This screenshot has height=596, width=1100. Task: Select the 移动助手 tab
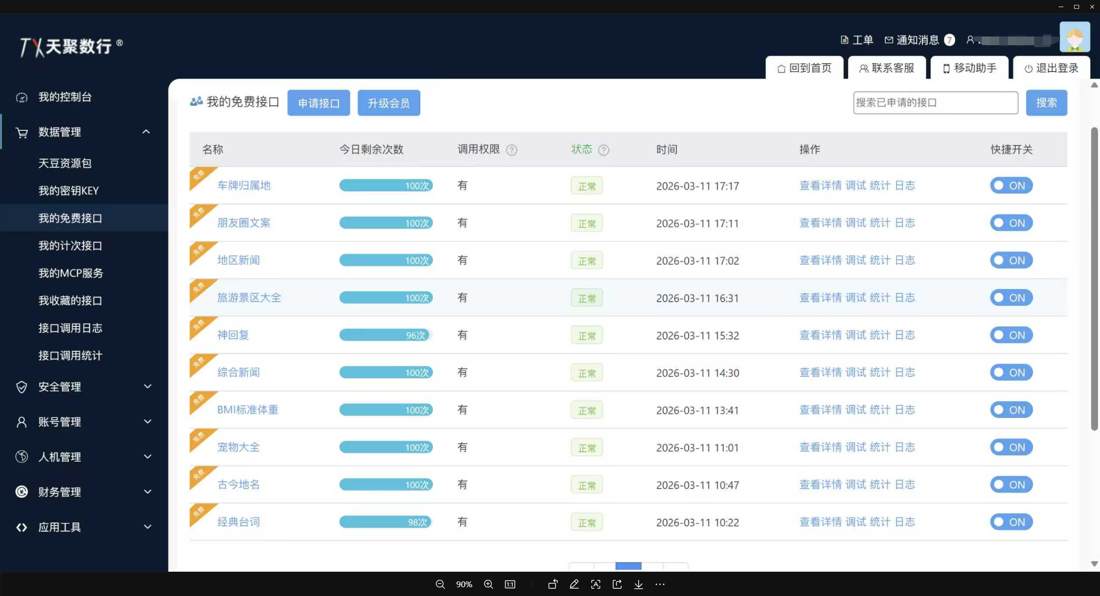tap(969, 68)
